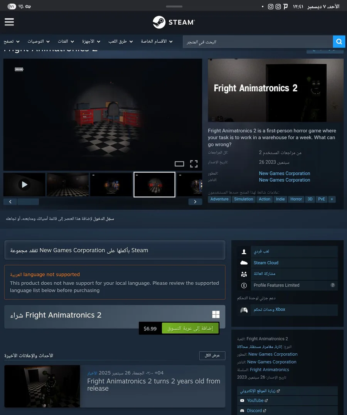
Task: Click the search magnifier button
Action: 339,42
